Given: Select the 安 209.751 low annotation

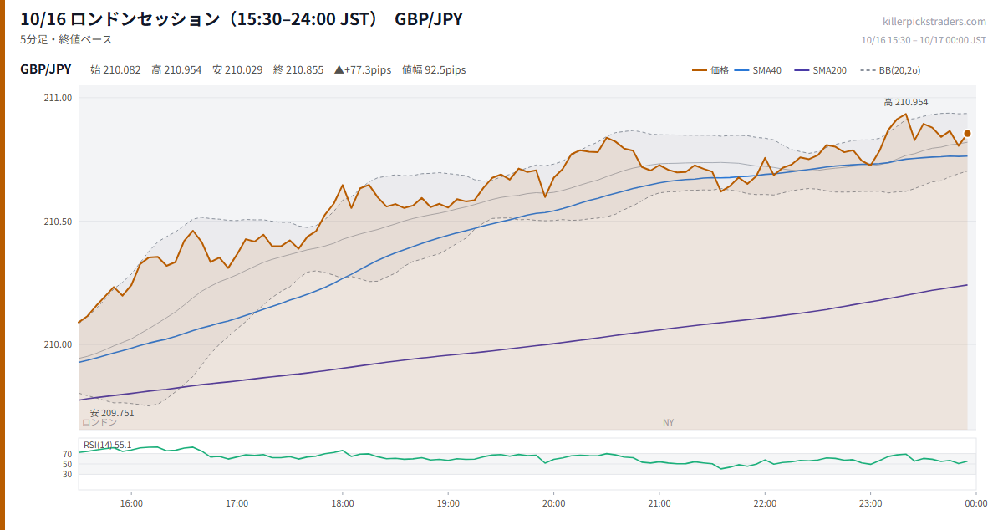Looking at the screenshot, I should [x=112, y=413].
